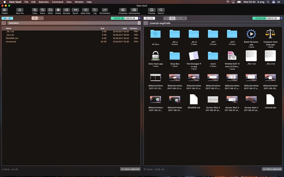Screen dimensions: 284x177
Task: Click the Delete toolbar icon
Action: [58, 10]
